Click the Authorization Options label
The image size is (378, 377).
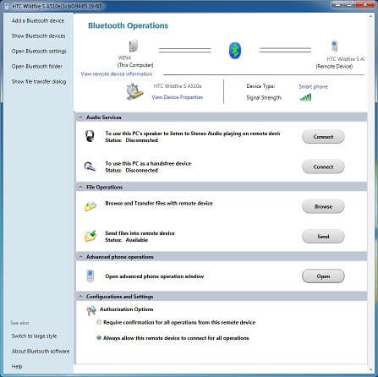pyautogui.click(x=127, y=309)
